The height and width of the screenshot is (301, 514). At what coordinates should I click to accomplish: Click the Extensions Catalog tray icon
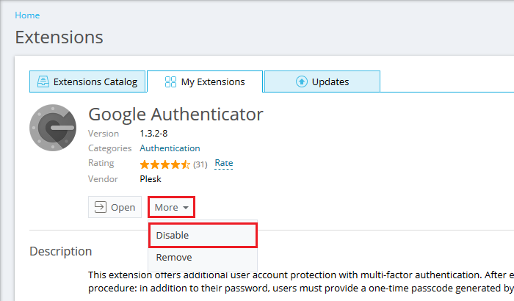pos(43,81)
